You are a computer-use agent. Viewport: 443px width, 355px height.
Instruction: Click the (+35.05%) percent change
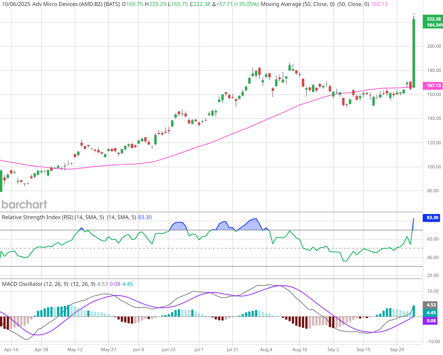(247, 4)
